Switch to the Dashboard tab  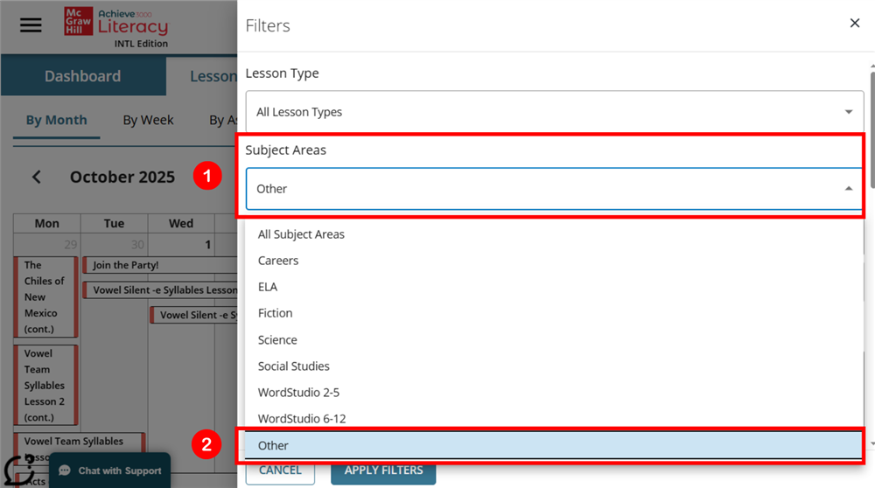tap(82, 76)
